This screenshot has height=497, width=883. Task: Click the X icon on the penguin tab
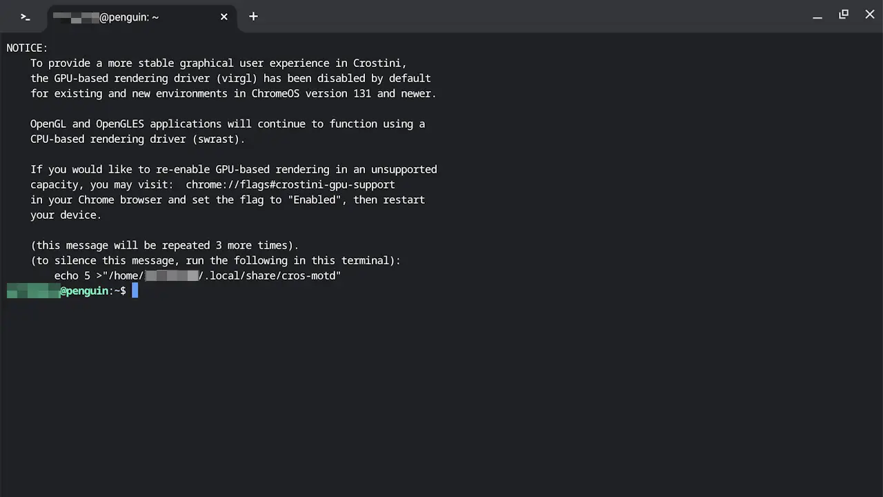[224, 17]
